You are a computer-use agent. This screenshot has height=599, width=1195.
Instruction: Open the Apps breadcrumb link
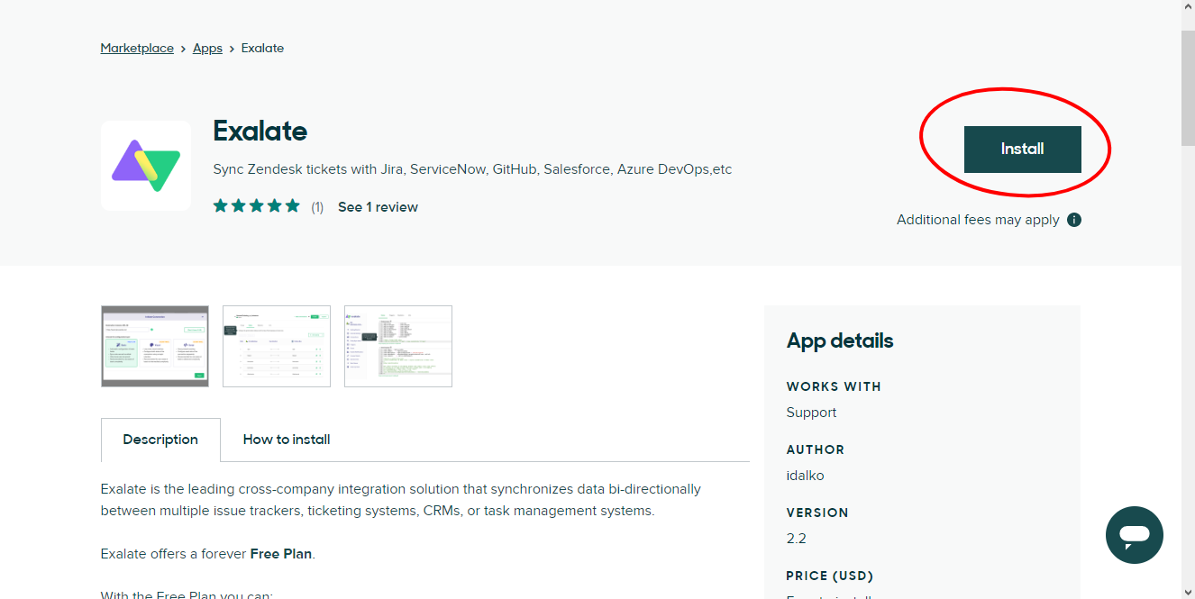[x=207, y=49]
